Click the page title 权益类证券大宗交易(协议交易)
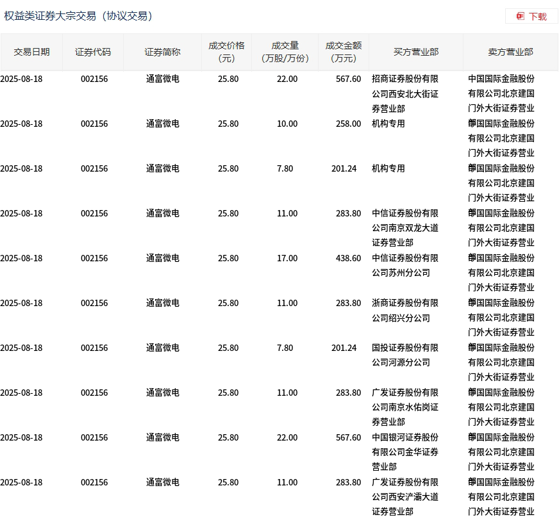The width and height of the screenshot is (559, 520). (79, 16)
